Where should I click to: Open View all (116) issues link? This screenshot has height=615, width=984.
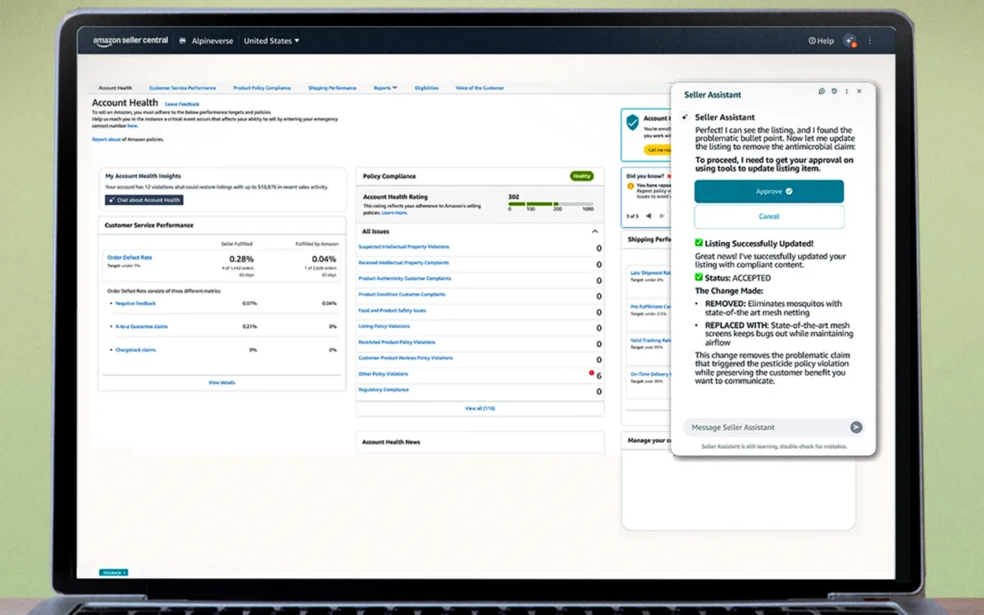(481, 408)
